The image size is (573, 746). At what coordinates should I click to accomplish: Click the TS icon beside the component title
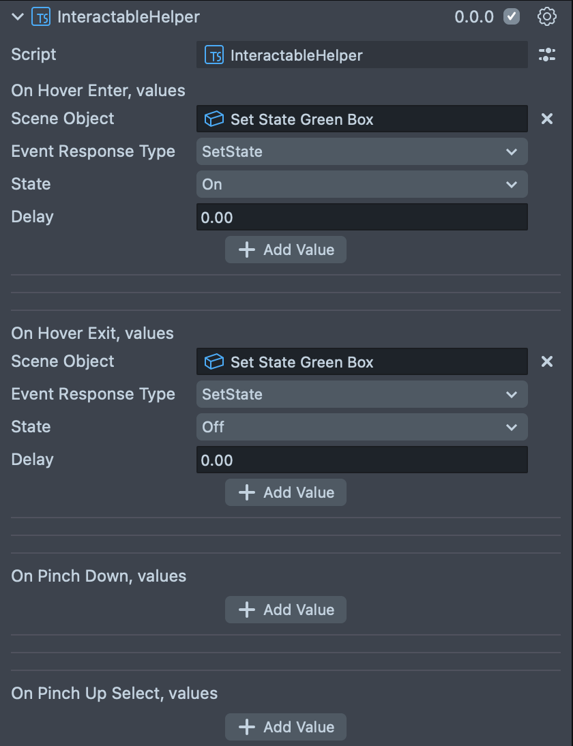(x=41, y=17)
